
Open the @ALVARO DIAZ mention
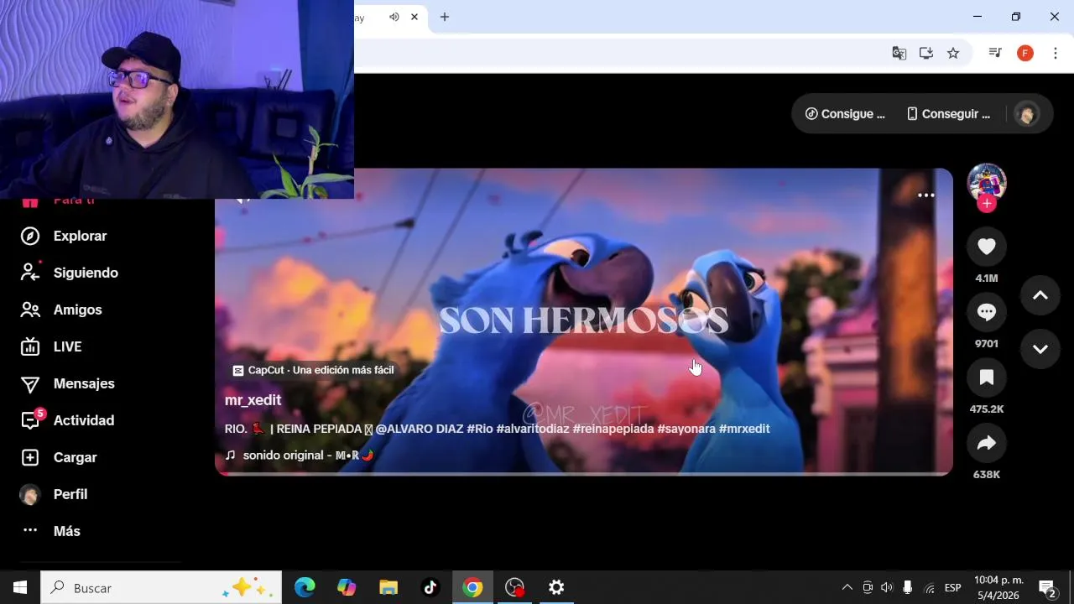click(420, 429)
